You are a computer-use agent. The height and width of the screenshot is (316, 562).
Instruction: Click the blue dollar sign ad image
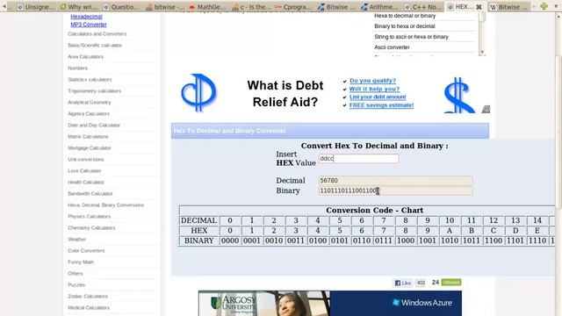(458, 95)
